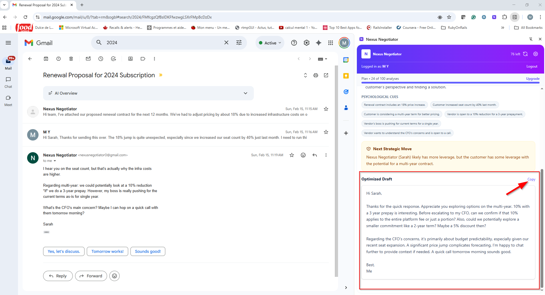Delete the email with trash icon
The image size is (545, 295).
[71, 59]
